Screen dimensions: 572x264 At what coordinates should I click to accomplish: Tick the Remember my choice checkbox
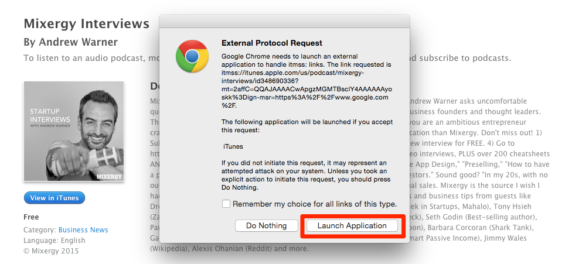click(226, 204)
